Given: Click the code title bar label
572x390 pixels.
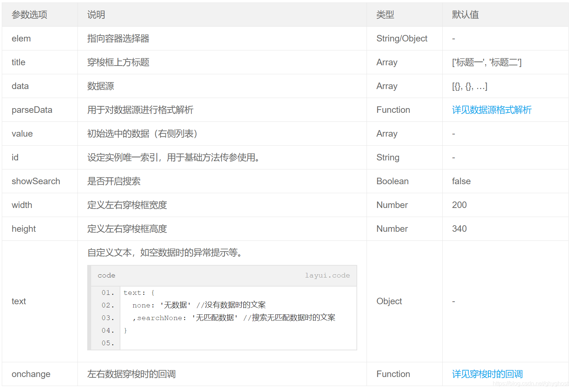Looking at the screenshot, I should [x=106, y=275].
